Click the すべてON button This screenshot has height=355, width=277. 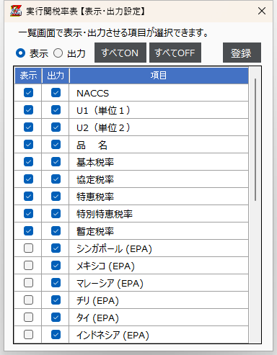point(120,53)
